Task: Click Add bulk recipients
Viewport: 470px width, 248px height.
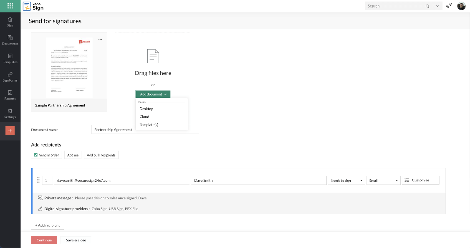Action: point(101,155)
